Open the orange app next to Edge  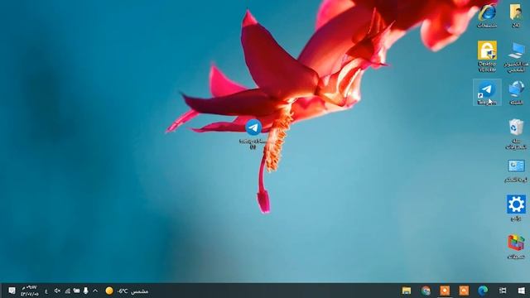(x=464, y=291)
